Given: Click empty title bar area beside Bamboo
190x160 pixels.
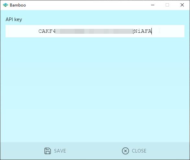Looking at the screenshot, I should click(x=85, y=5).
